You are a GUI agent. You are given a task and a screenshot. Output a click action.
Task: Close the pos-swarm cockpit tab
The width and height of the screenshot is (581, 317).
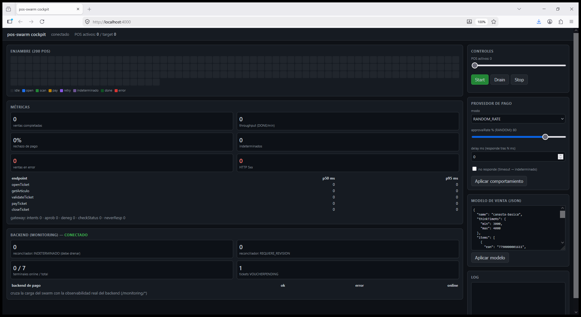click(78, 9)
